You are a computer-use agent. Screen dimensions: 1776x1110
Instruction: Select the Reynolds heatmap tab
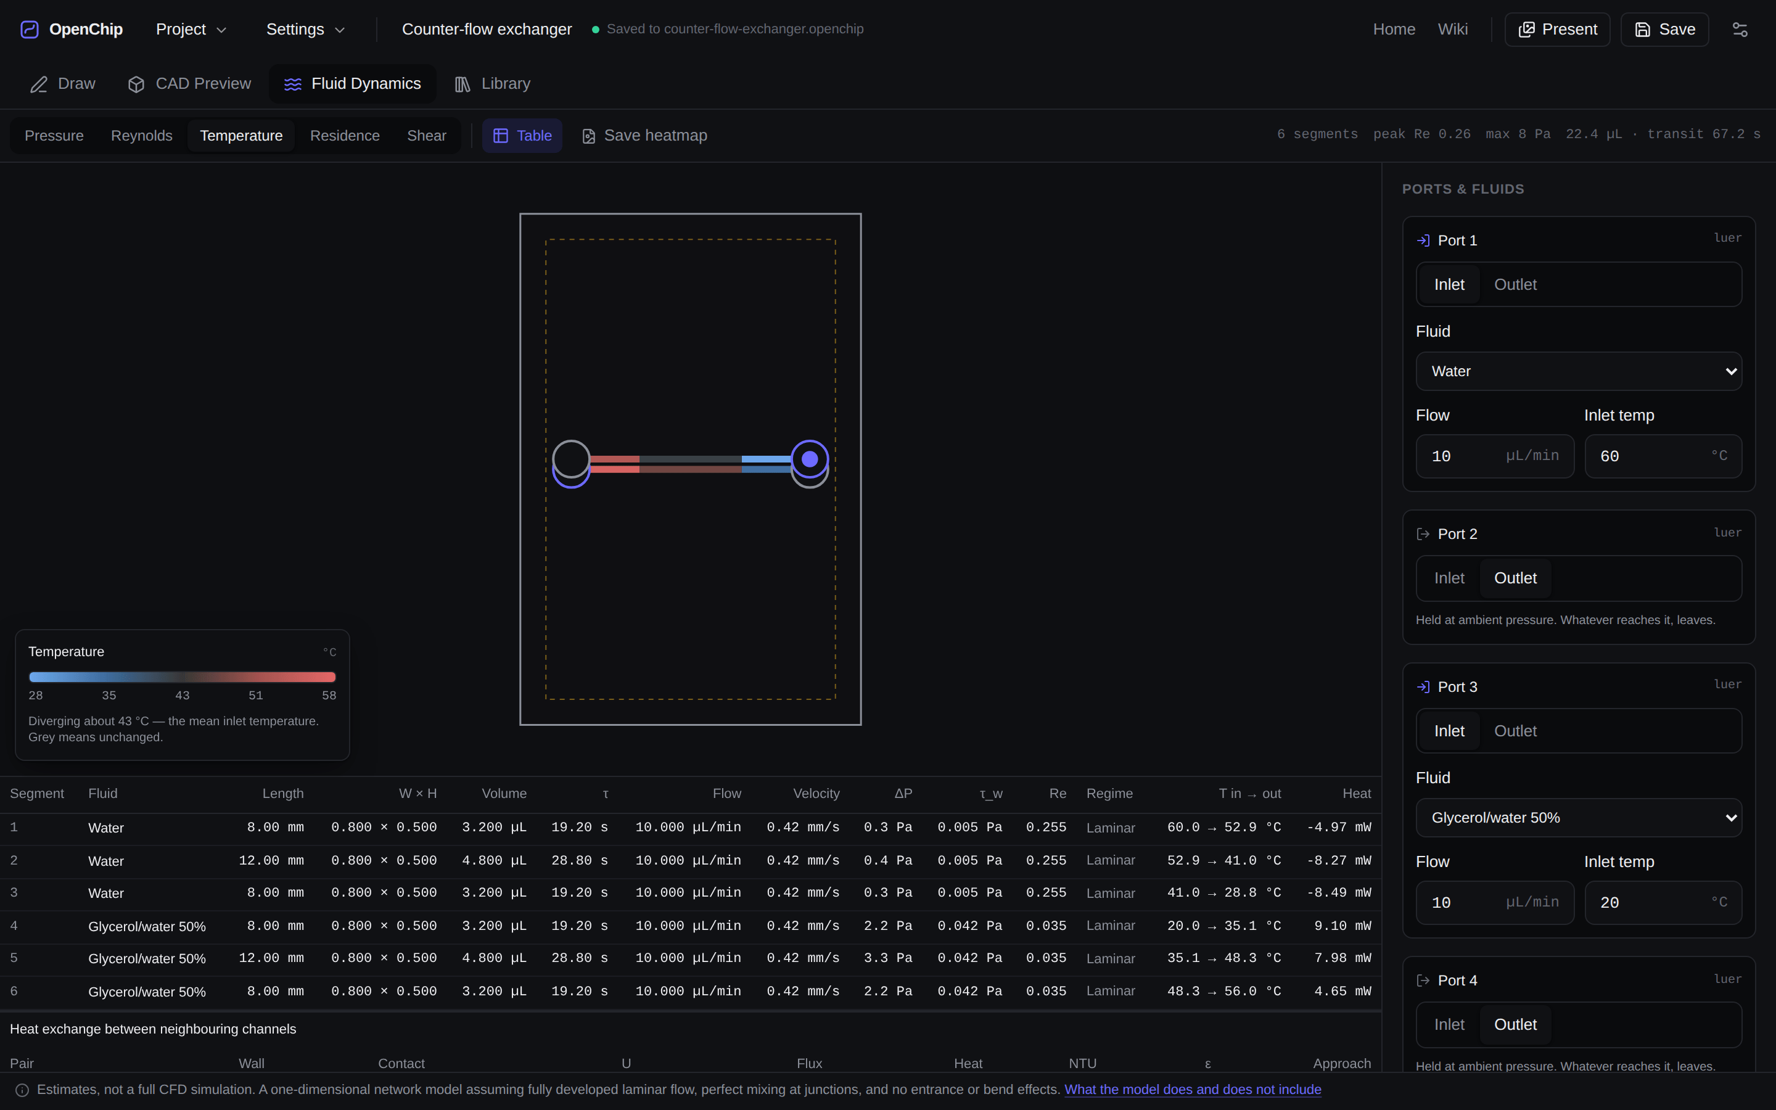[142, 136]
